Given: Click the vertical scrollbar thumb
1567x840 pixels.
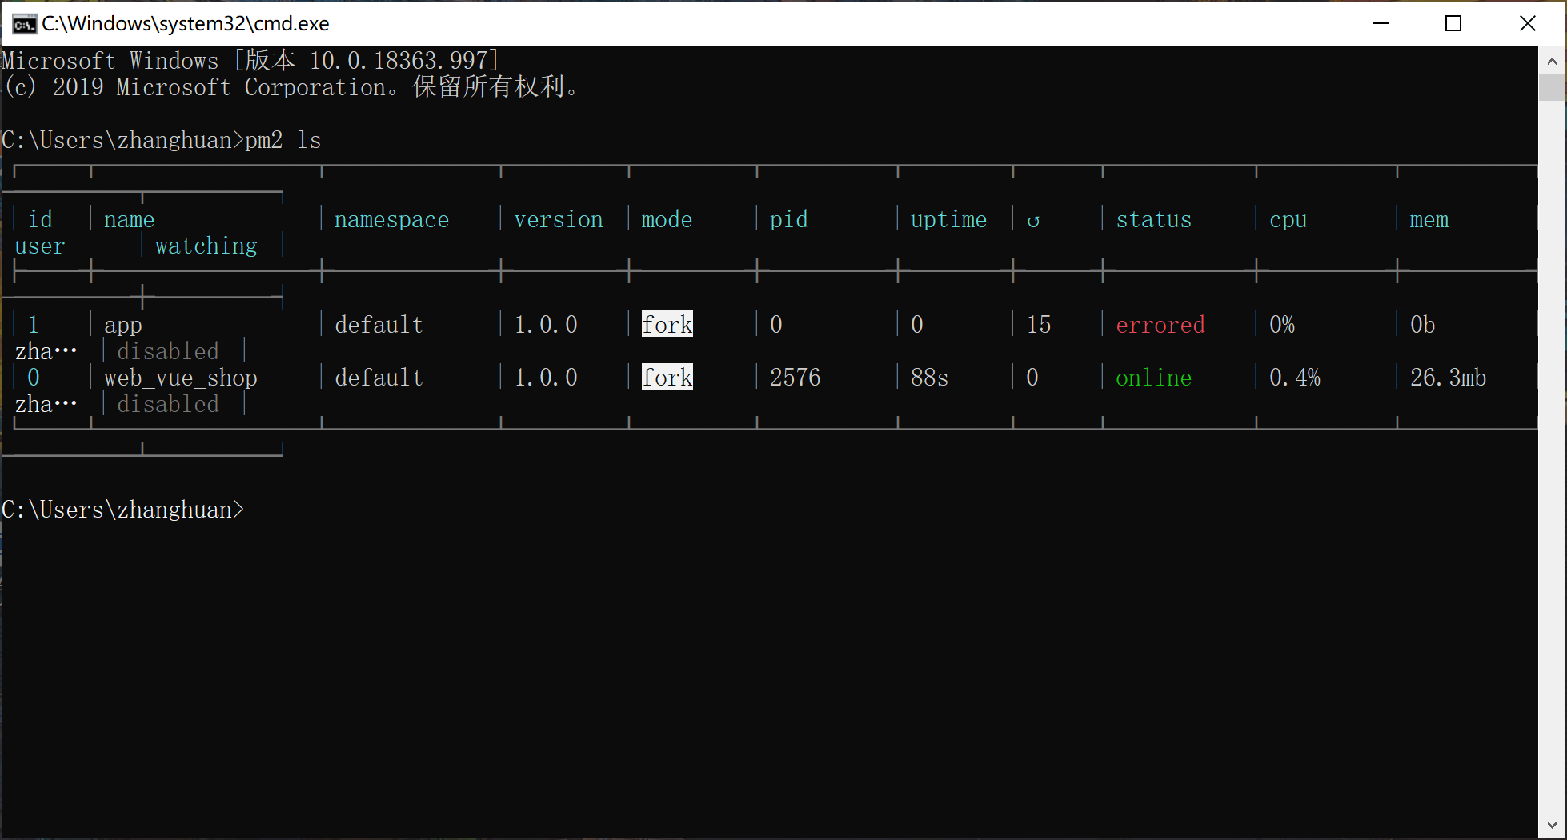Looking at the screenshot, I should coord(1552,86).
